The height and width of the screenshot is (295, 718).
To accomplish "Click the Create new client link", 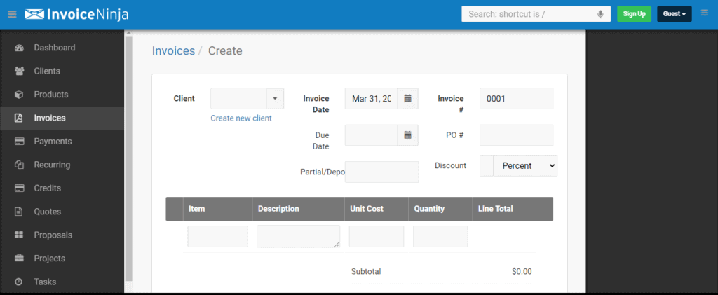I will [241, 118].
